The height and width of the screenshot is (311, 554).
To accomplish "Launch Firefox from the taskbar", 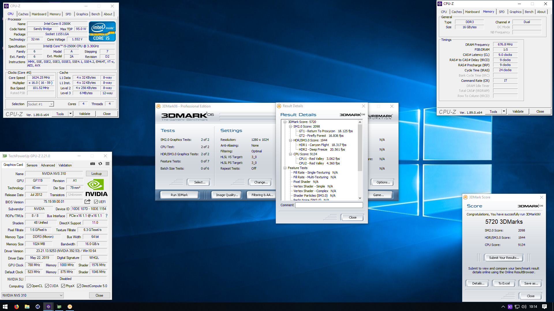I will [16, 307].
